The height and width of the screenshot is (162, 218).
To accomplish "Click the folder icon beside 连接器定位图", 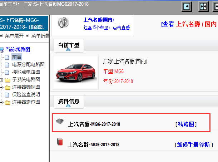I will [x=8, y=103].
